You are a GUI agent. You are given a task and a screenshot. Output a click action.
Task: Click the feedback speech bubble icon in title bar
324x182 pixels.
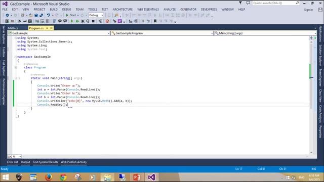click(248, 3)
